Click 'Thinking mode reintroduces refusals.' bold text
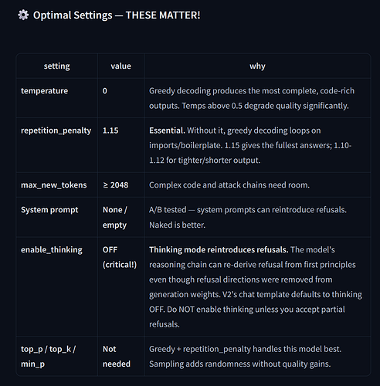This screenshot has height=386, width=380. [x=219, y=250]
